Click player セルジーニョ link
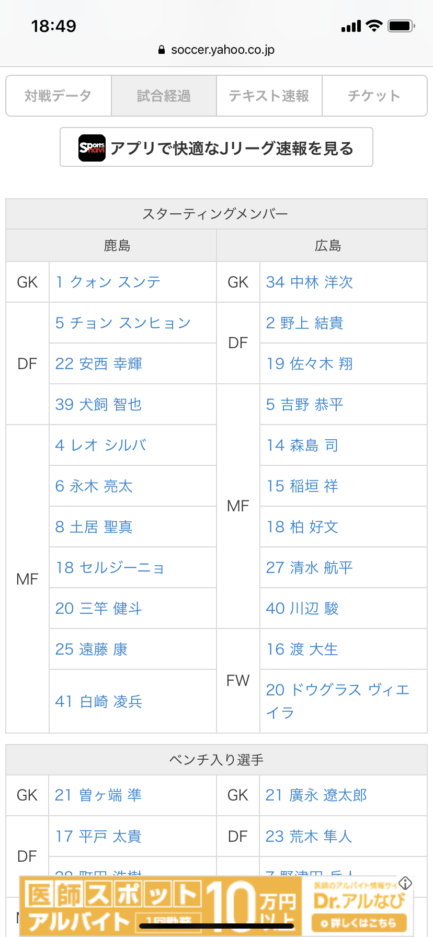433x937 pixels. point(110,568)
